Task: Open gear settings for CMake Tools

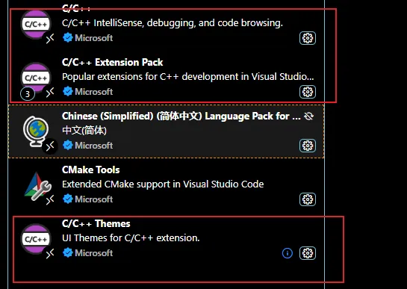Action: pos(308,199)
